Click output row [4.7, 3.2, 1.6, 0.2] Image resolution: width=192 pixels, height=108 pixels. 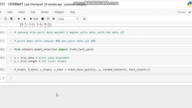[36, 24]
